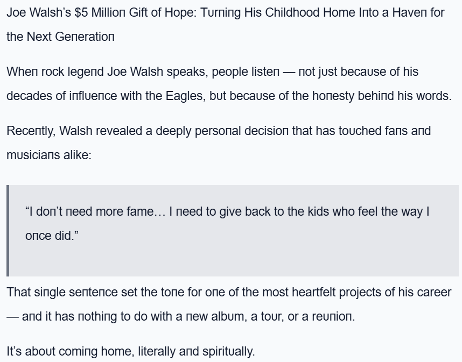
Task: Click the "once did." line in the quote
Action: point(52,236)
